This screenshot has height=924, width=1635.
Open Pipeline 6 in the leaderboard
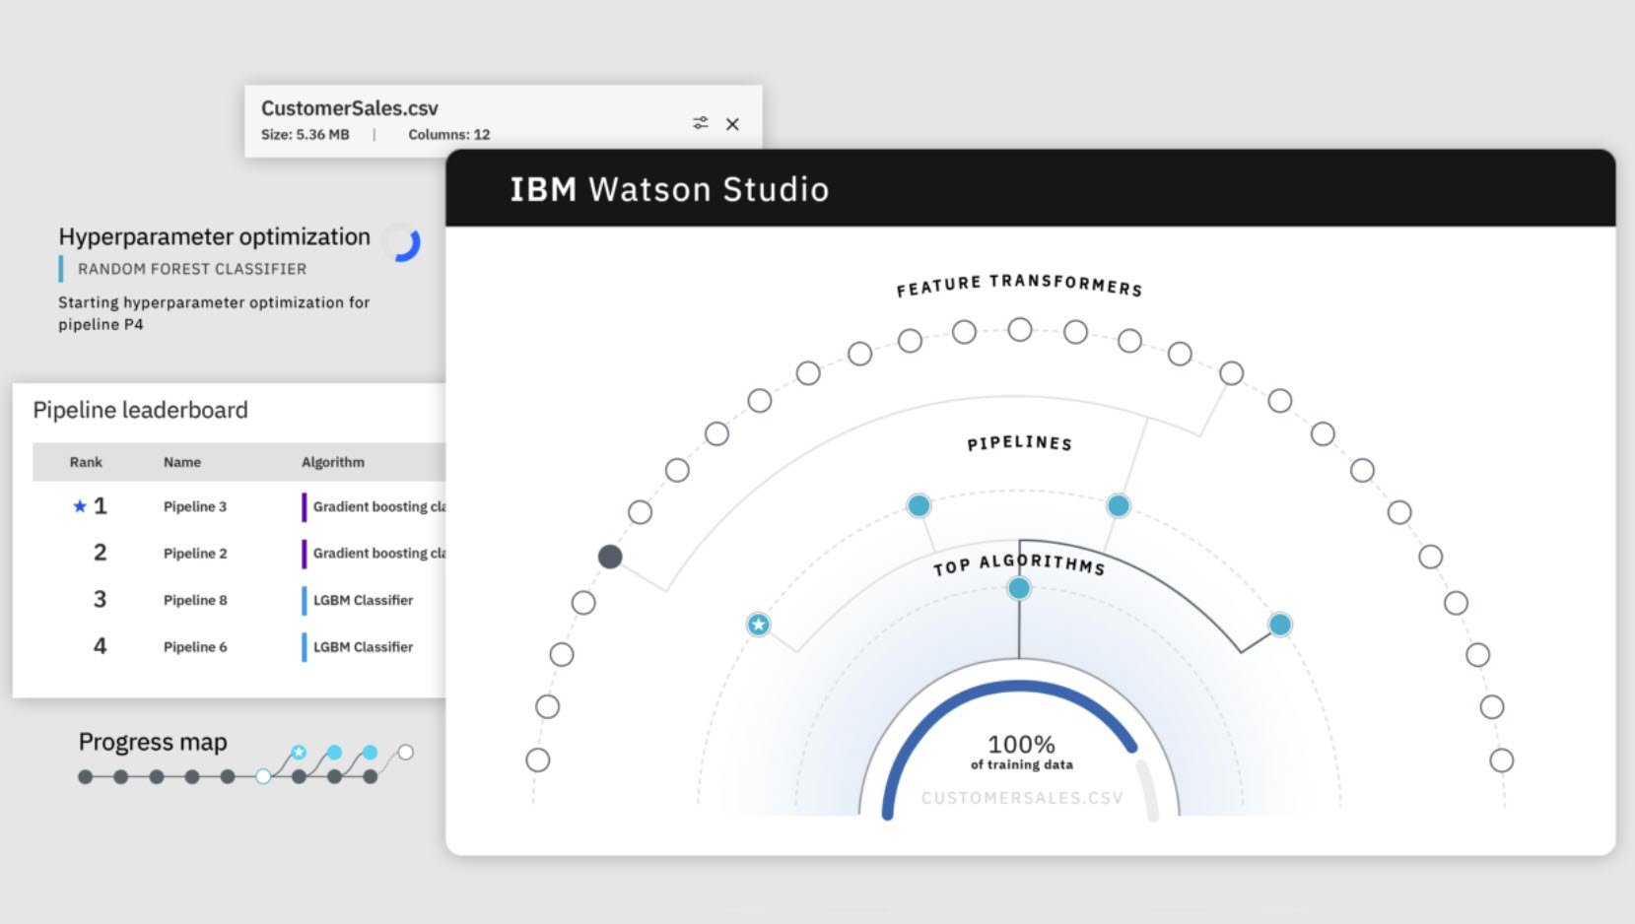(x=195, y=647)
